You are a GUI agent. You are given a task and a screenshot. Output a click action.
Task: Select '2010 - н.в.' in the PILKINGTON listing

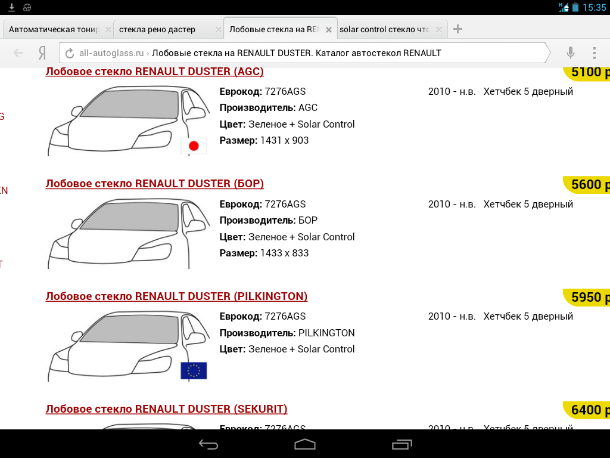click(452, 316)
